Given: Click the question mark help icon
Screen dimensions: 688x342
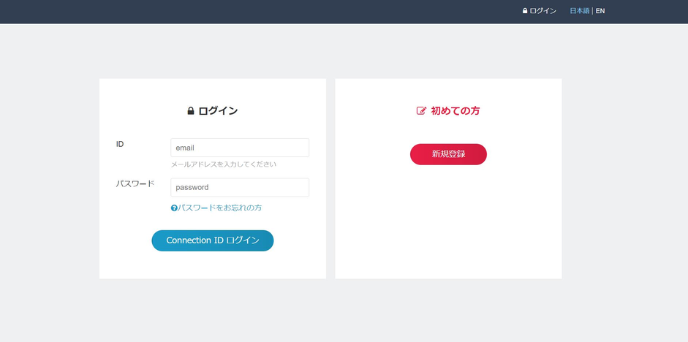Looking at the screenshot, I should tap(174, 208).
